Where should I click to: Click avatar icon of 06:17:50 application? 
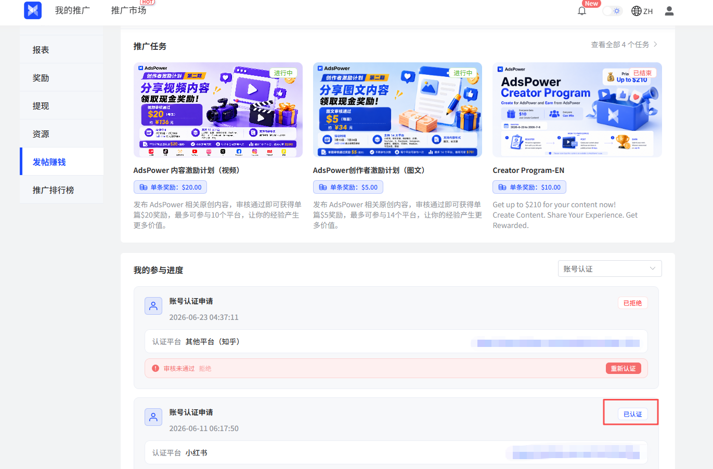(x=153, y=417)
